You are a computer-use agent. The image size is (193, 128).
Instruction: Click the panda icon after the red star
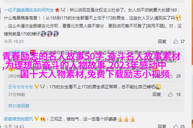point(63,10)
